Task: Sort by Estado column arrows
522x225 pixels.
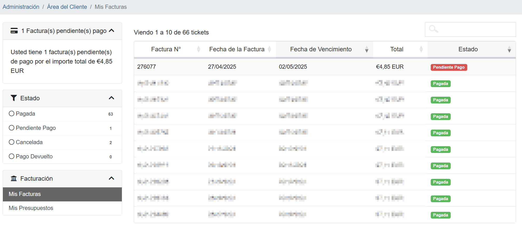Action: point(509,49)
